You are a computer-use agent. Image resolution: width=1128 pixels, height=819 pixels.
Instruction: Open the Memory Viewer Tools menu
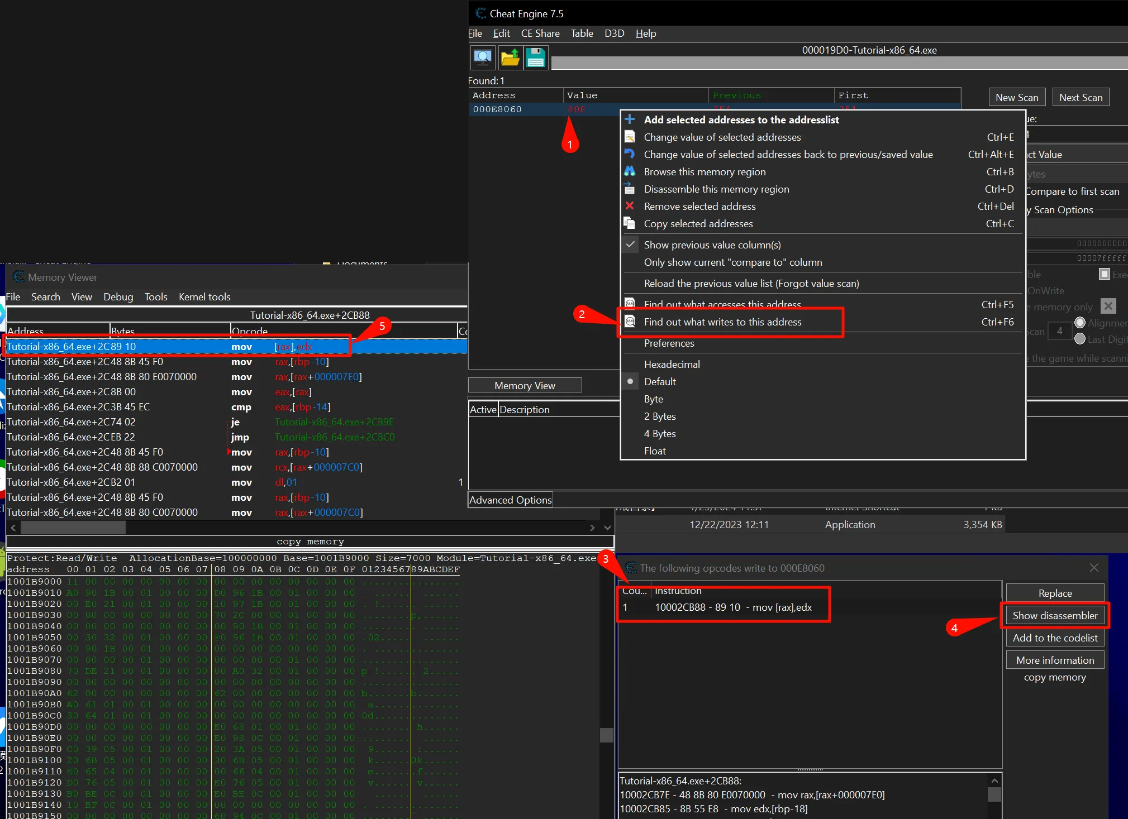coord(156,296)
